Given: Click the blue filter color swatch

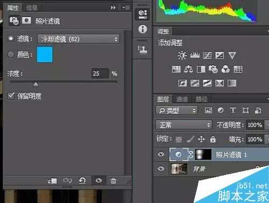Looking at the screenshot, I should [45, 55].
